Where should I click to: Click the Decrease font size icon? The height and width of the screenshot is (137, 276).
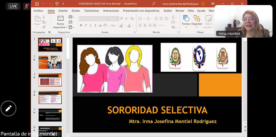(126, 18)
